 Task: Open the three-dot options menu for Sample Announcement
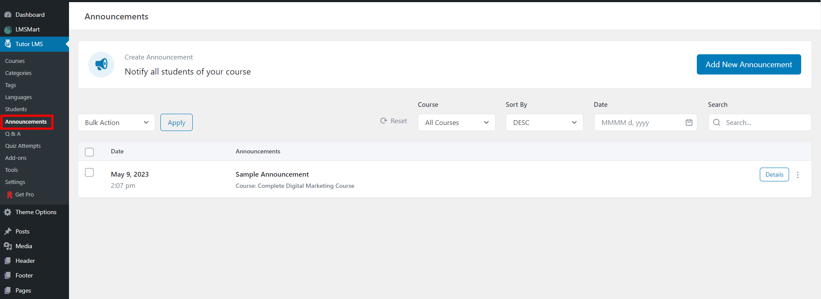point(798,175)
